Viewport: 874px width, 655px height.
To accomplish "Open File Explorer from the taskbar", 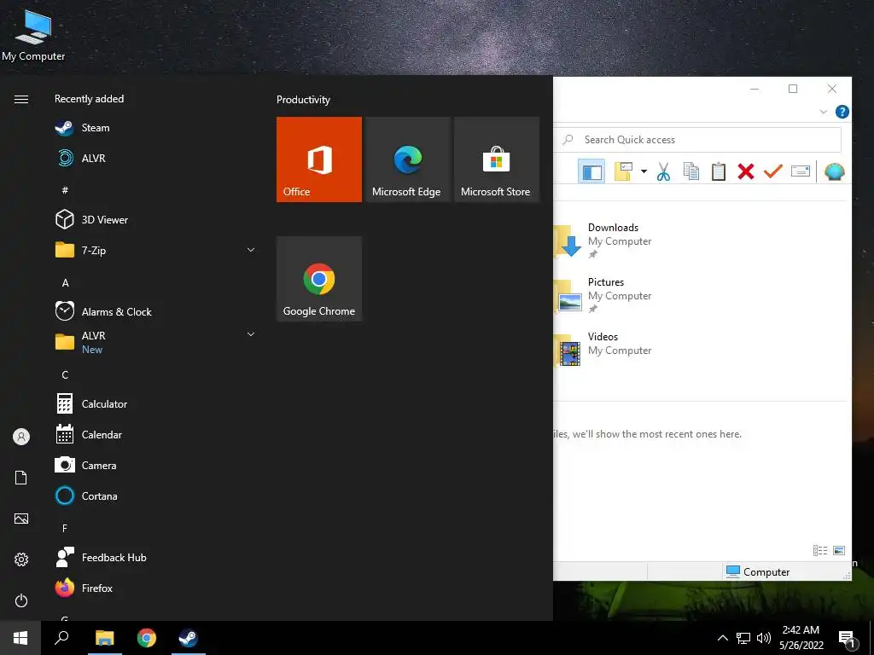I will (x=104, y=638).
